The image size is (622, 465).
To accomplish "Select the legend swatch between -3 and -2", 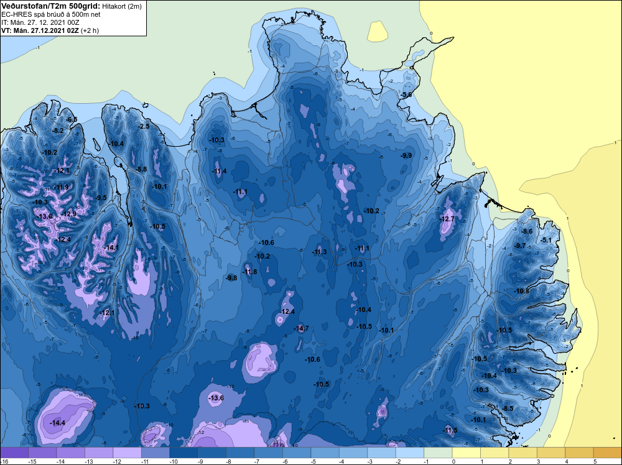I will (x=382, y=453).
